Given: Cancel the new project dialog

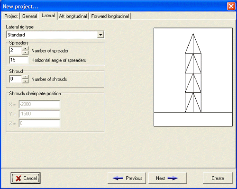Looking at the screenshot, I should (26, 178).
